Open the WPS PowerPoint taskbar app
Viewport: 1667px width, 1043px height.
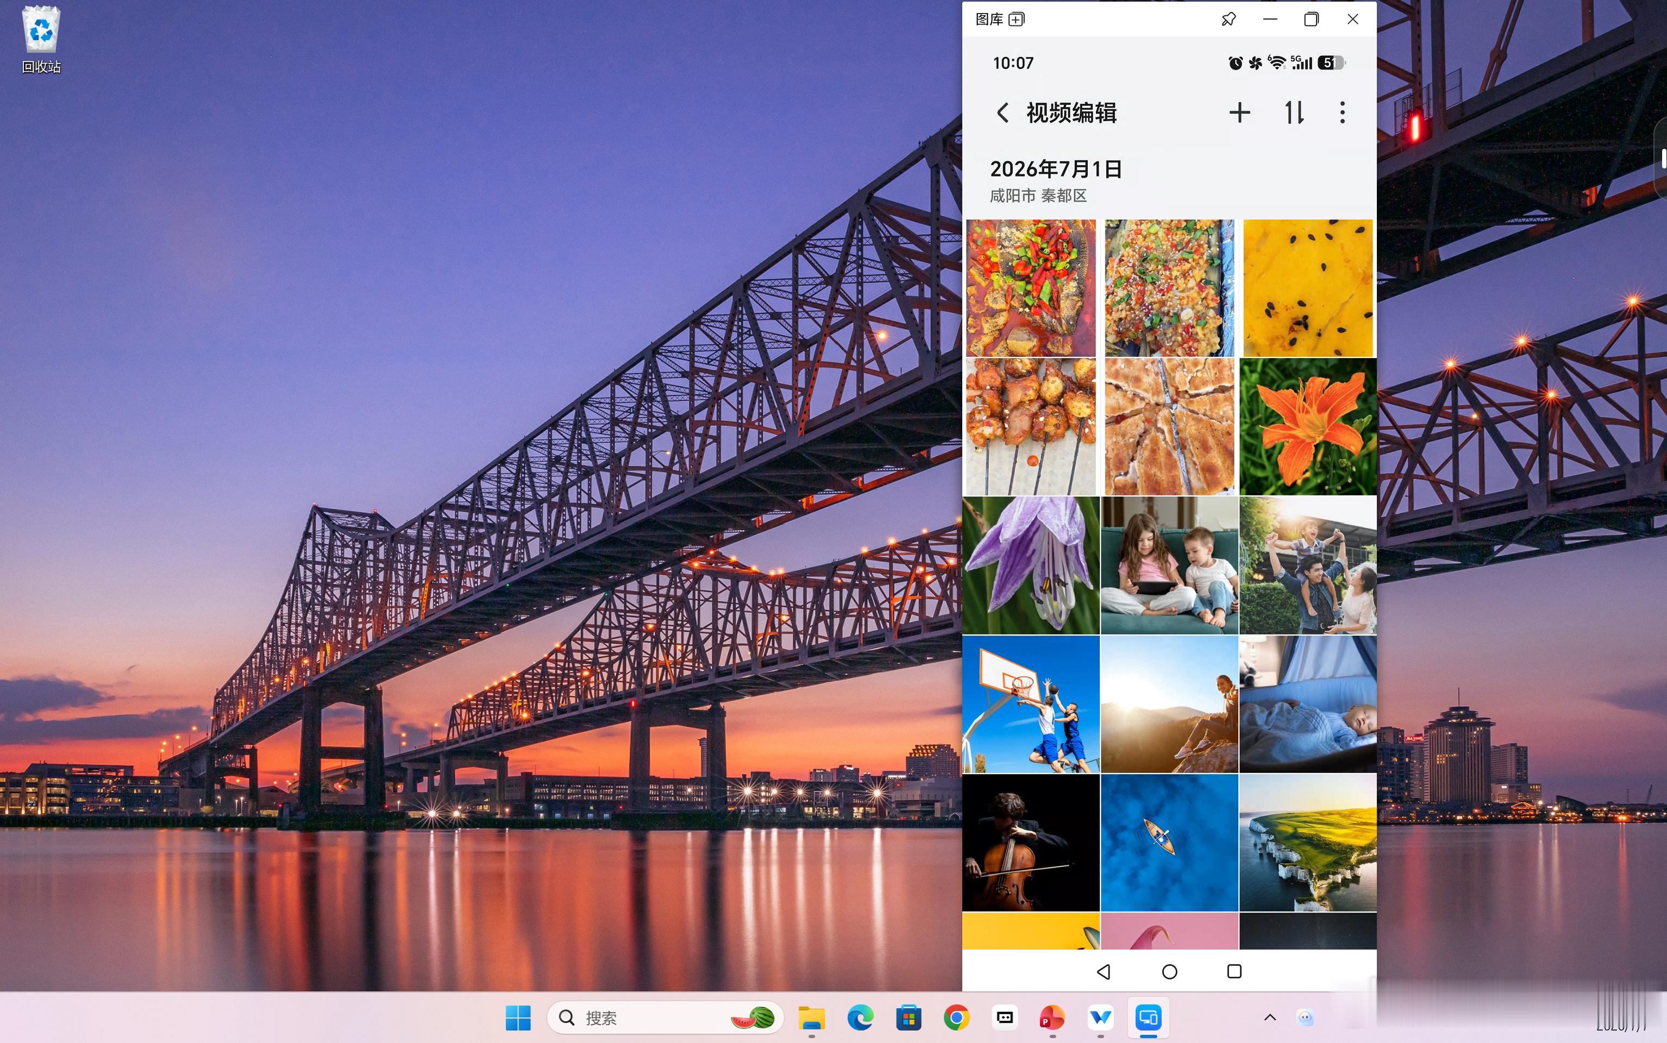pos(1052,1017)
